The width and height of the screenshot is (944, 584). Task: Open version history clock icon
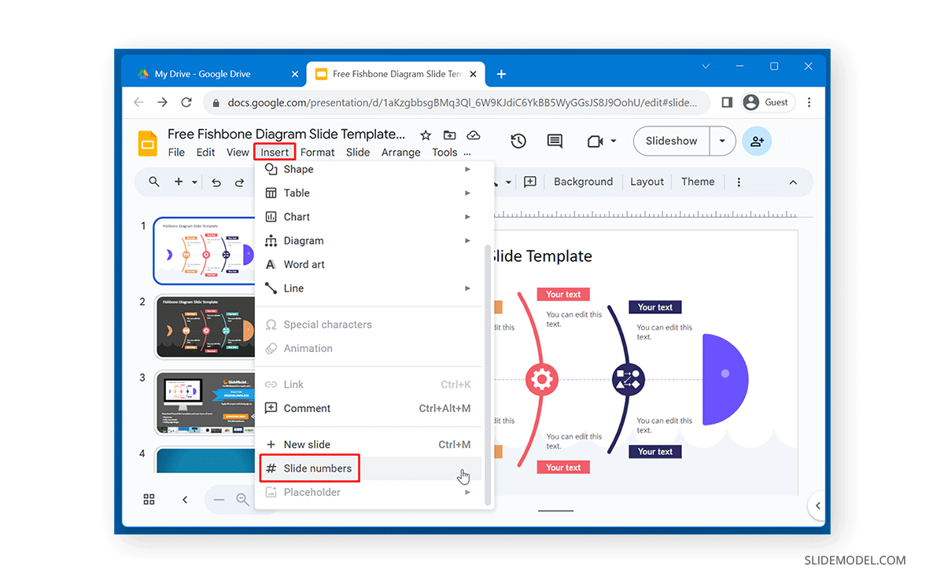518,141
